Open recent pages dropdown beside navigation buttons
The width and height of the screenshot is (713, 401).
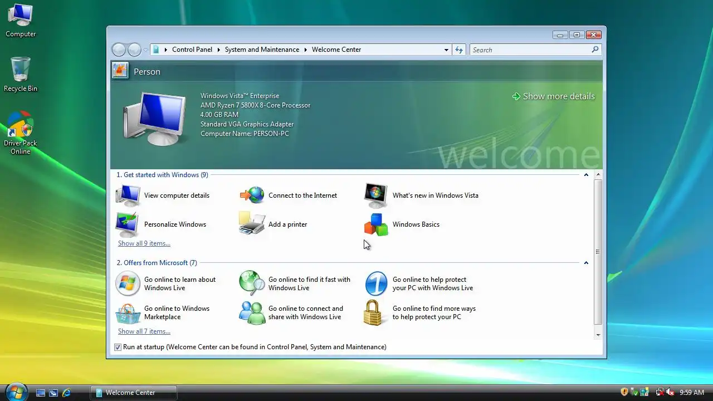pyautogui.click(x=145, y=50)
